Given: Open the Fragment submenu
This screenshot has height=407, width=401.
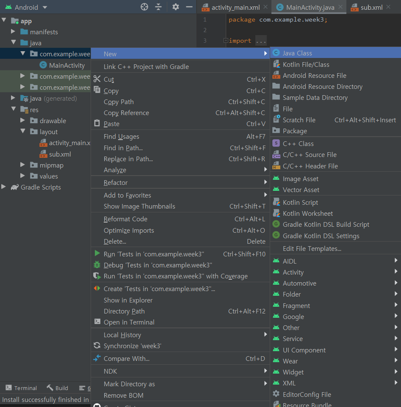Looking at the screenshot, I should (x=335, y=306).
